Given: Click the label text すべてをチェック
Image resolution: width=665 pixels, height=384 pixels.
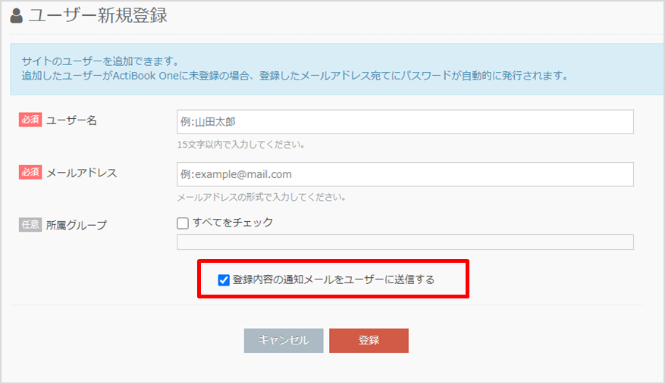Looking at the screenshot, I should pyautogui.click(x=233, y=223).
